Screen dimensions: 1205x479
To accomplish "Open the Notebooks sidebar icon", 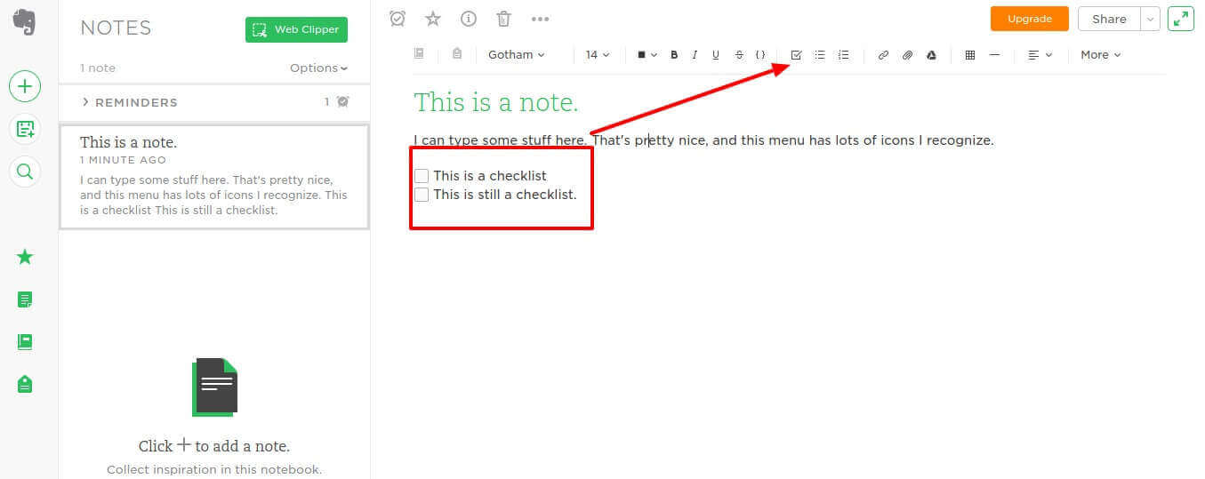I will pos(25,341).
